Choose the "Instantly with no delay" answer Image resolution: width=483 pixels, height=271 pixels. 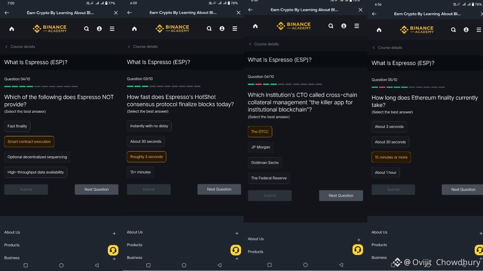click(x=149, y=126)
